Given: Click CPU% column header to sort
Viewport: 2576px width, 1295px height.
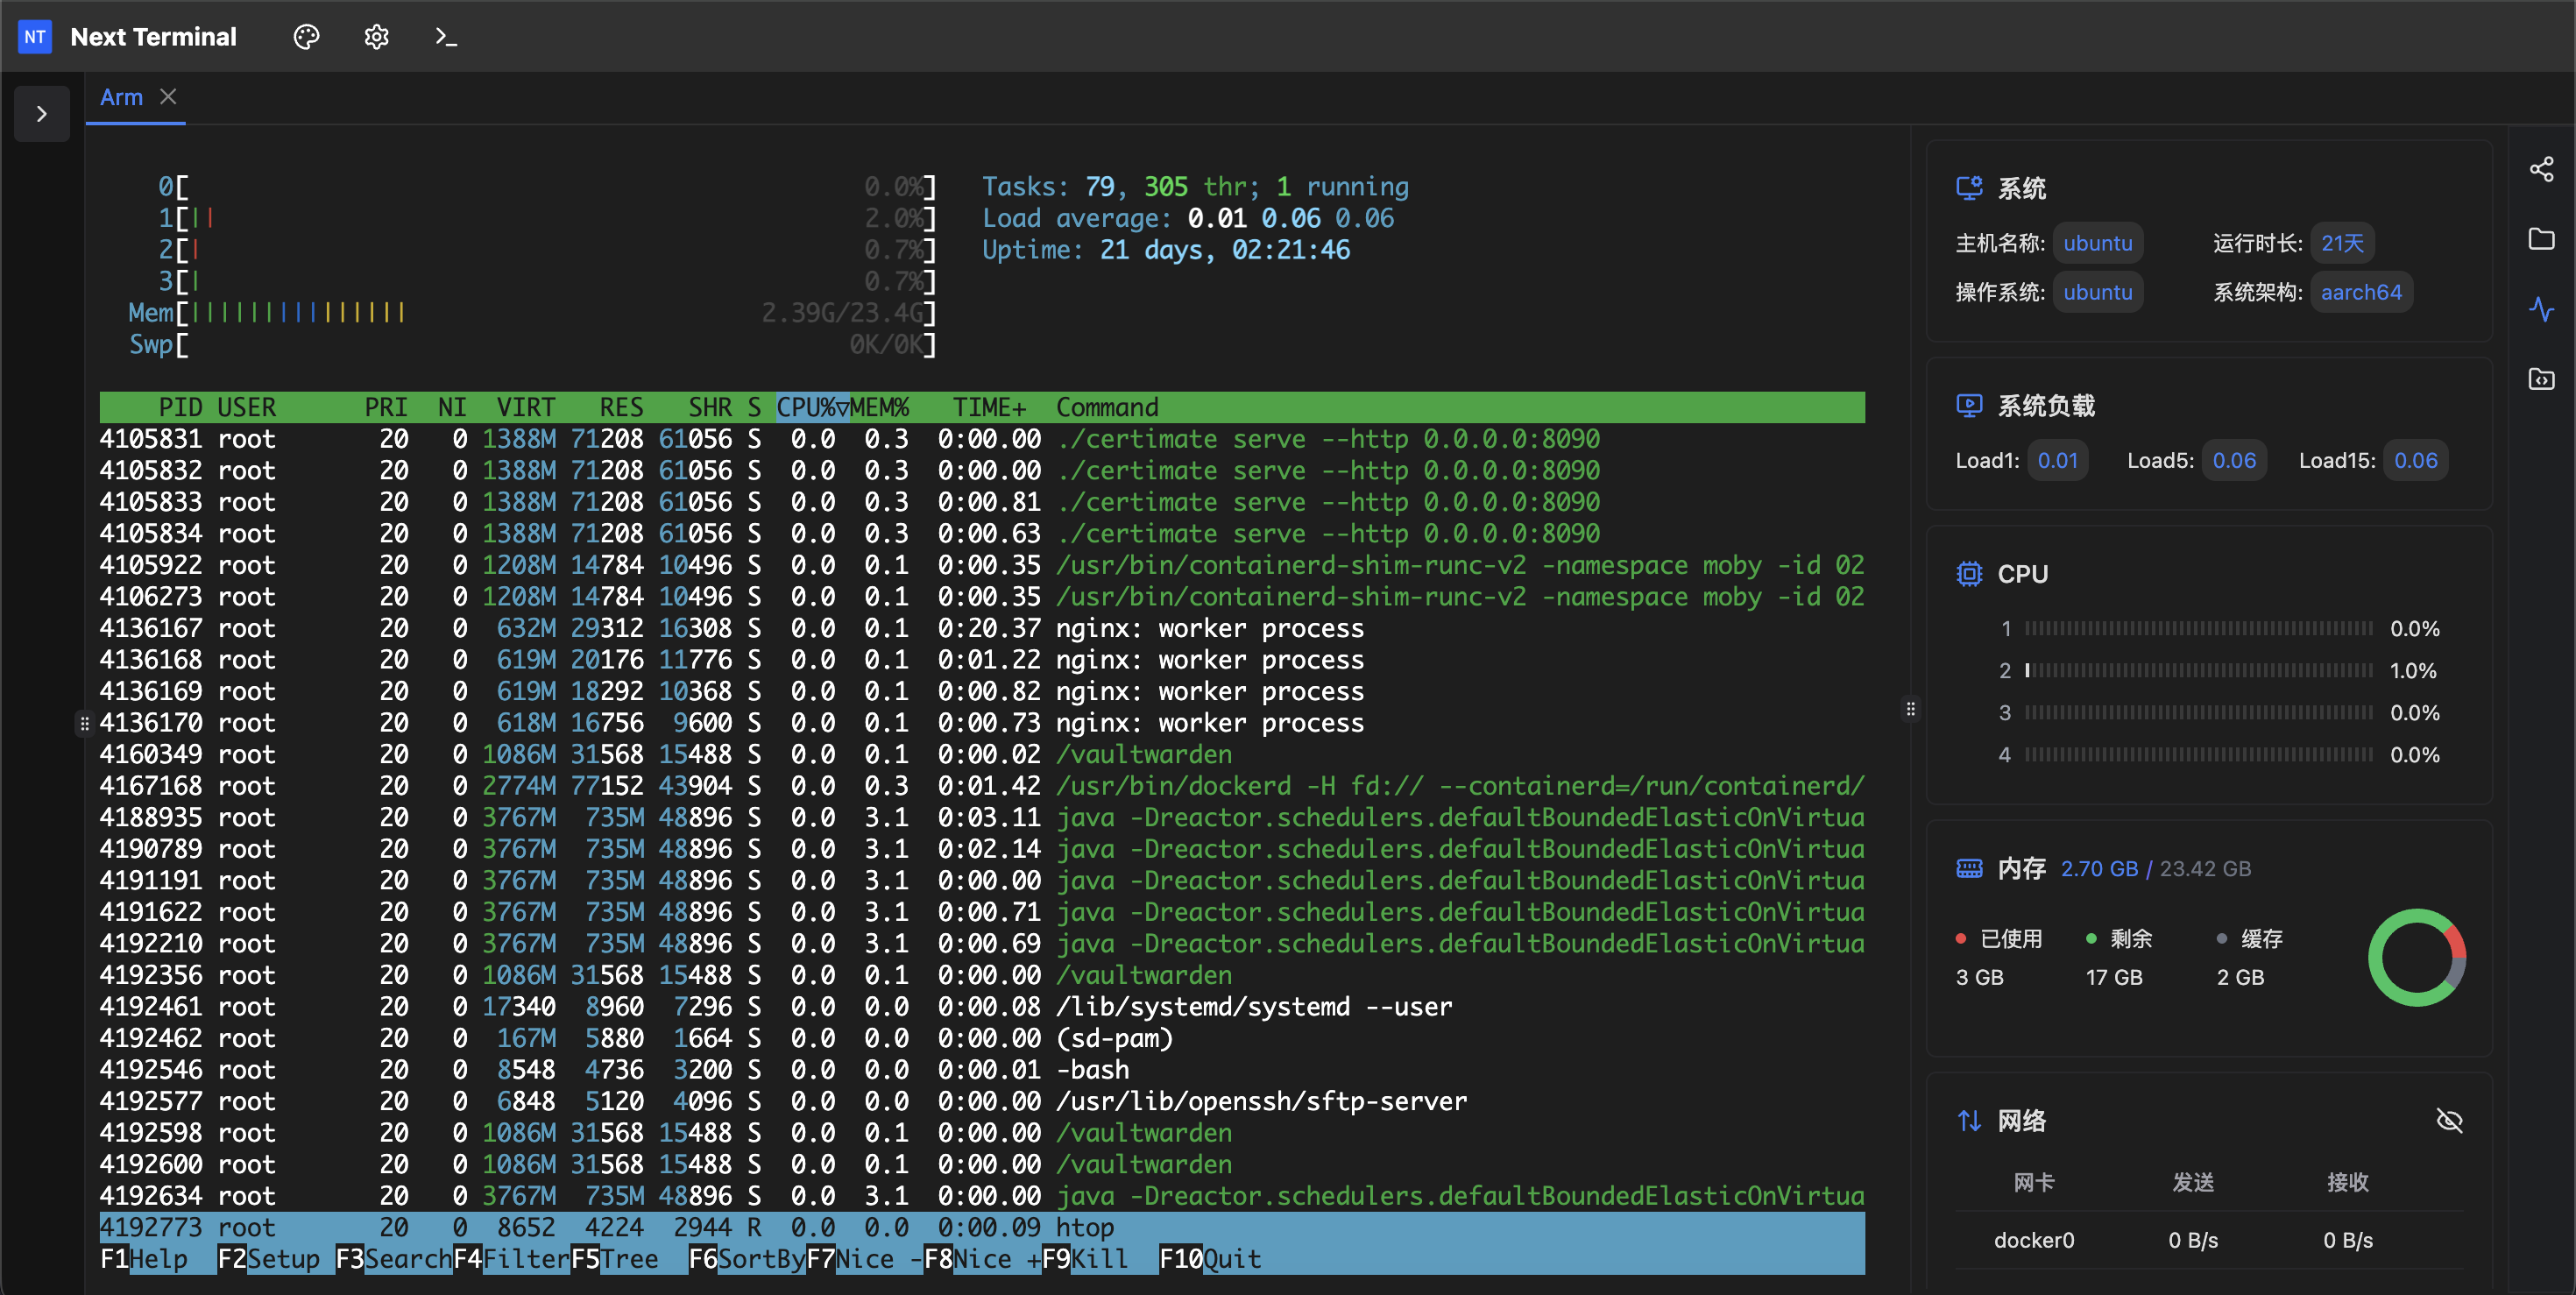Looking at the screenshot, I should pyautogui.click(x=811, y=407).
